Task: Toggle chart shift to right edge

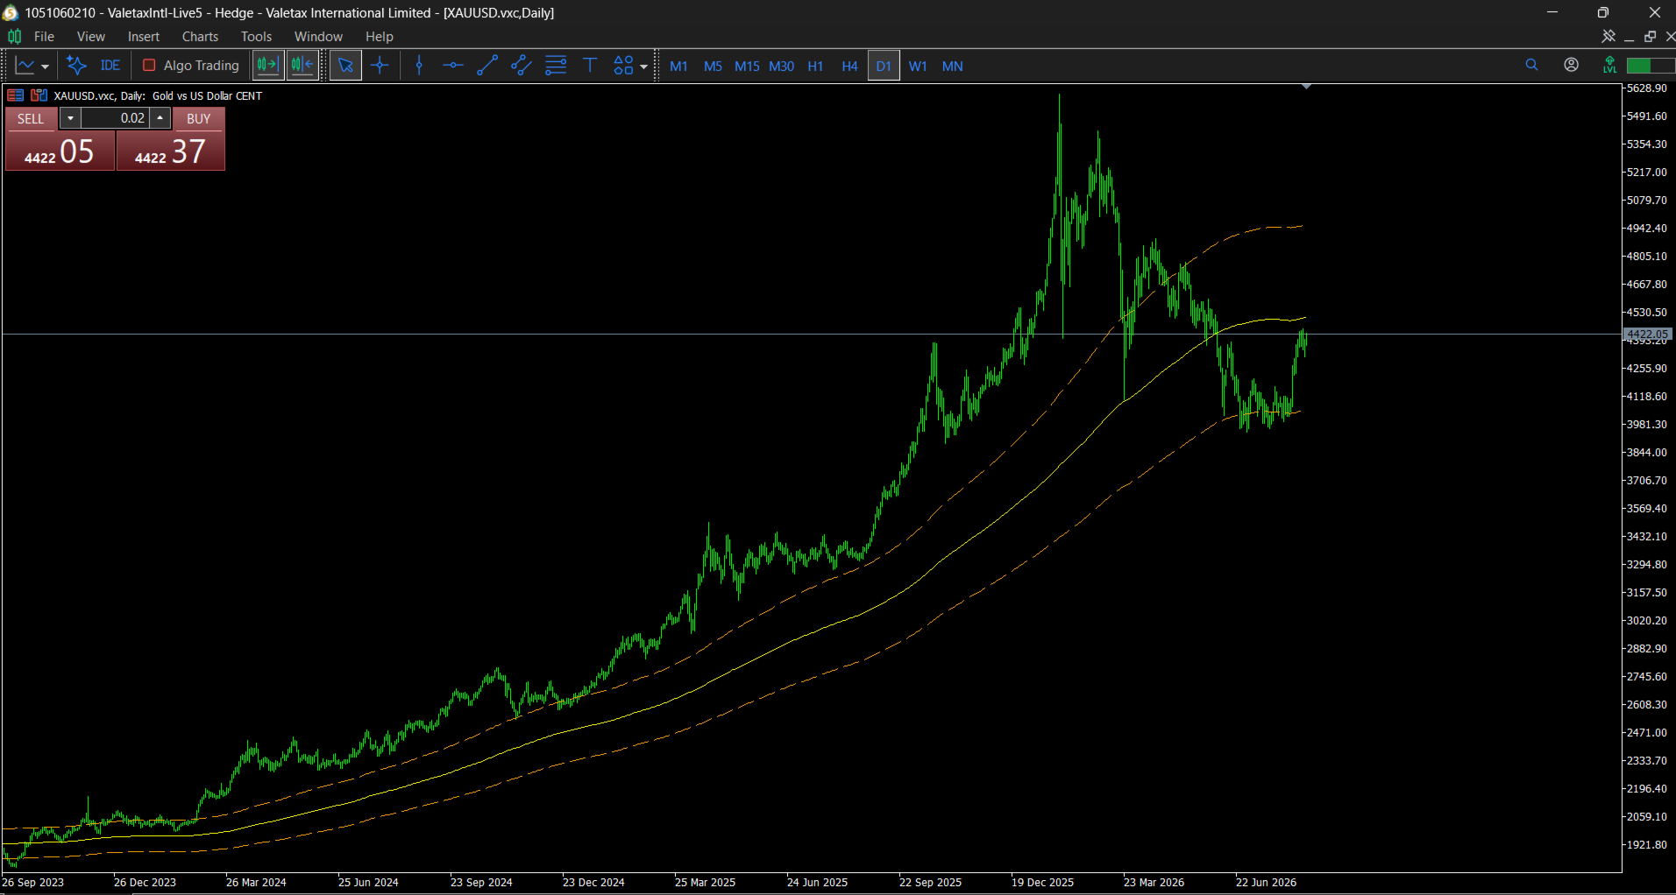Action: coord(267,66)
